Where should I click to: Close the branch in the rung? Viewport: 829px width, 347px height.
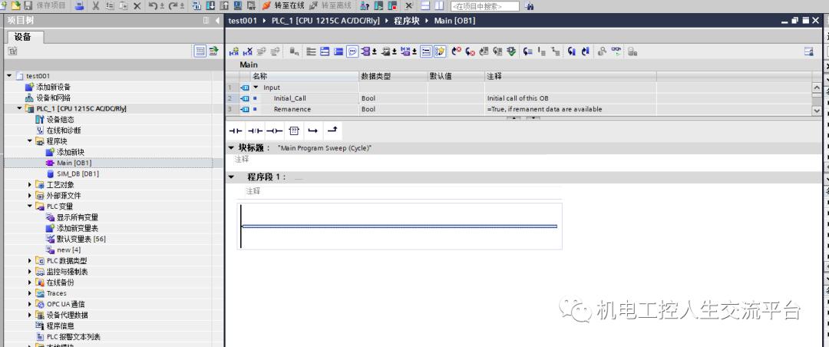click(332, 131)
